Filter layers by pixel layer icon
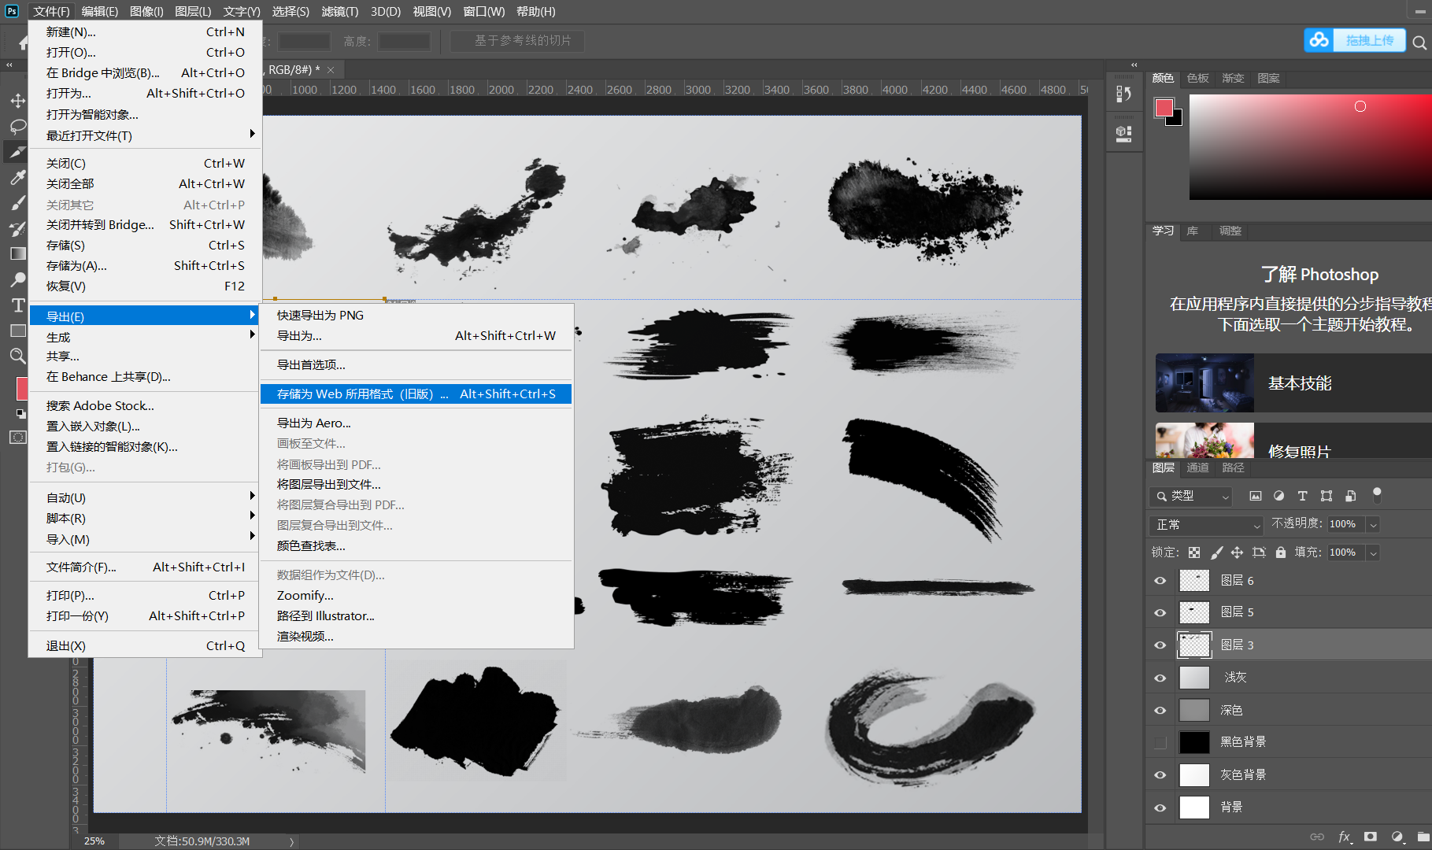Viewport: 1432px width, 850px height. [x=1255, y=496]
